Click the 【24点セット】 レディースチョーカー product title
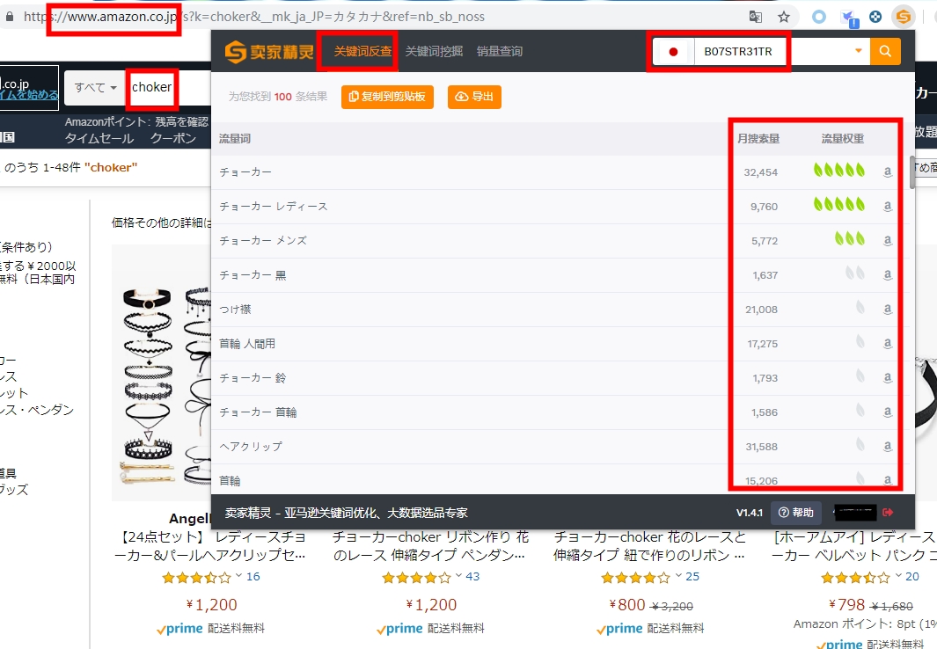The width and height of the screenshot is (937, 649). point(210,546)
